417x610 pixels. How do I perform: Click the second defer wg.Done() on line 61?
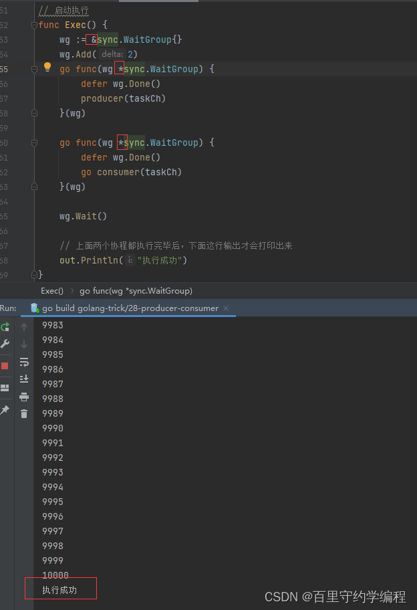coord(120,157)
